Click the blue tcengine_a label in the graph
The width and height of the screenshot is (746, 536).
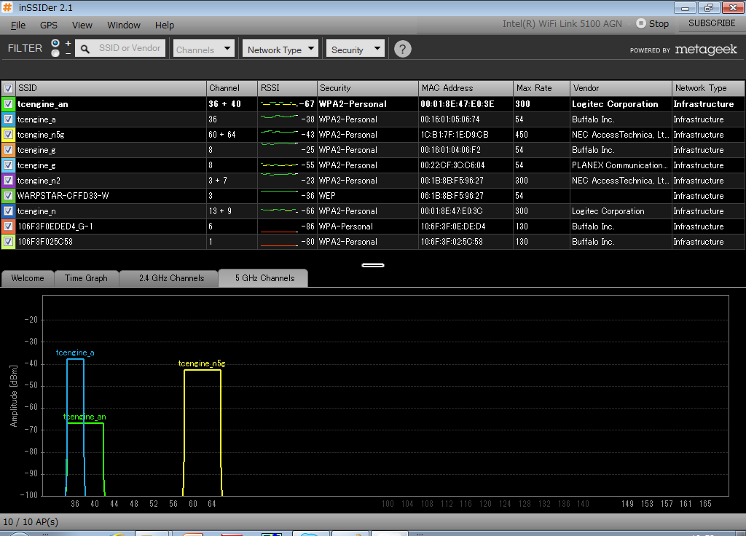(x=75, y=352)
